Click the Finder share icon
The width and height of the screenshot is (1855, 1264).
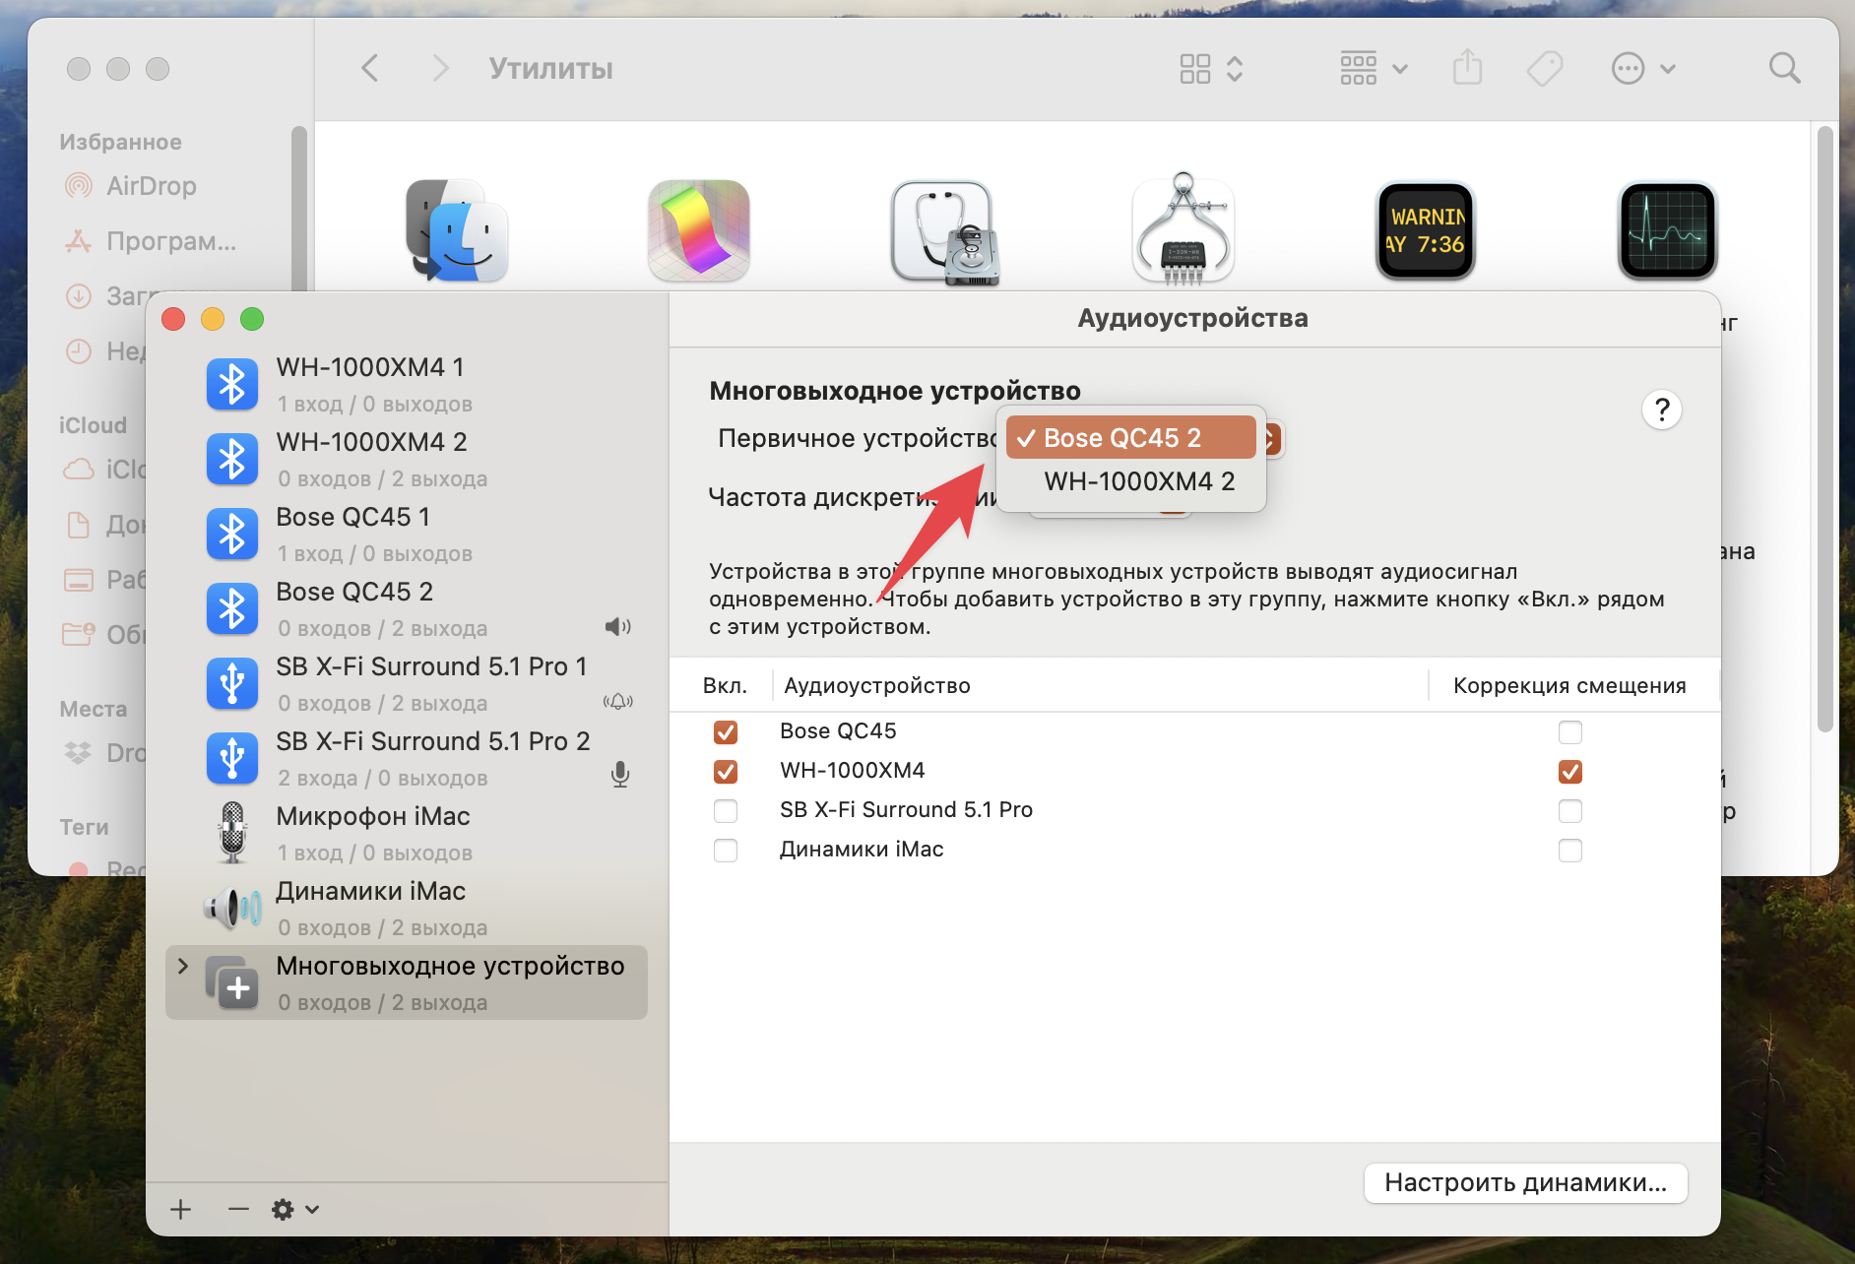[1467, 68]
